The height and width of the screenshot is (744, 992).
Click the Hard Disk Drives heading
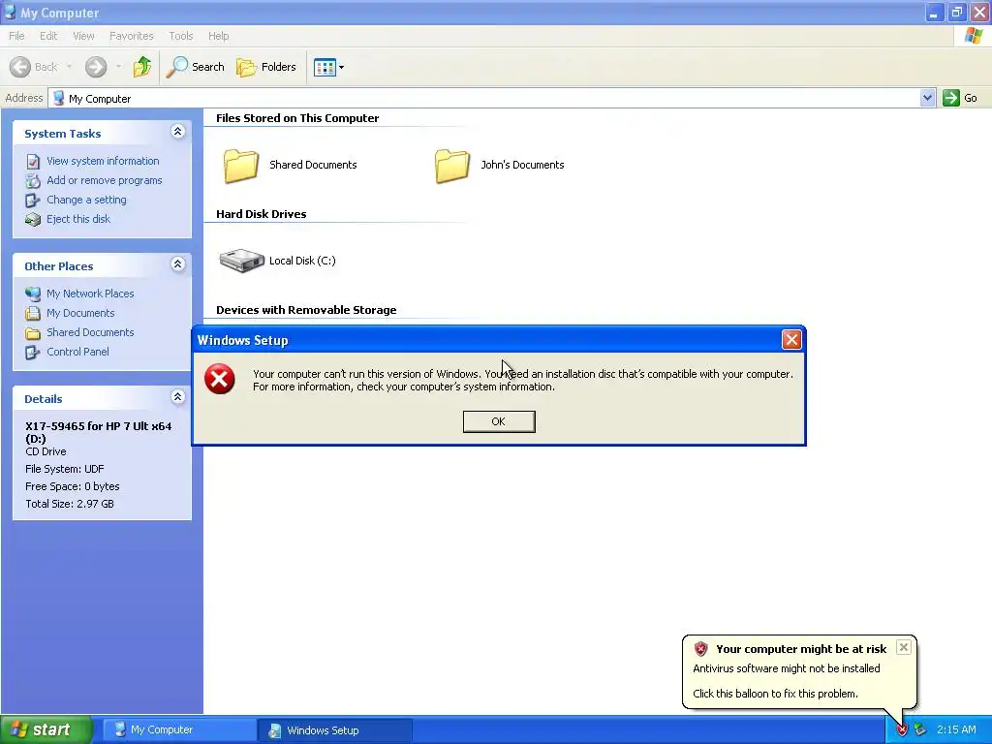(x=262, y=214)
